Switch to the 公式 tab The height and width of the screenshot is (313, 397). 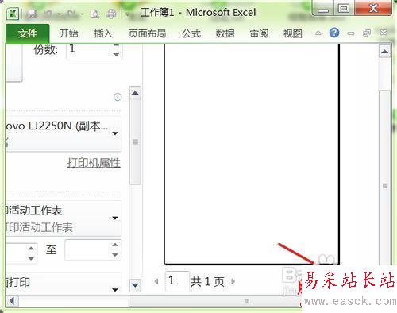click(191, 33)
